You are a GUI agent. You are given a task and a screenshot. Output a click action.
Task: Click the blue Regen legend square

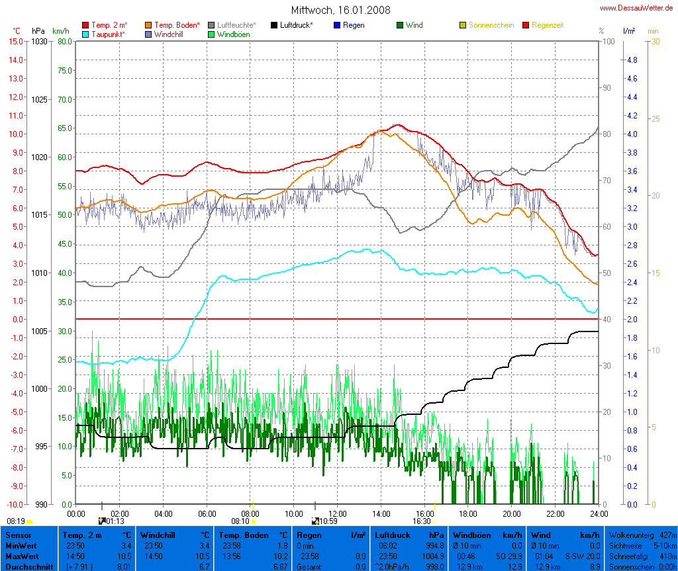[x=337, y=25]
